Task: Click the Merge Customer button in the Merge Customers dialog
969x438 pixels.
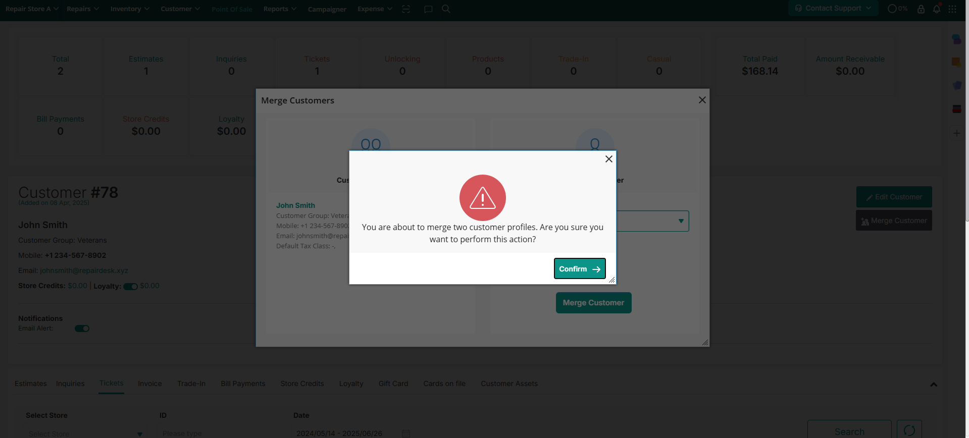Action: point(593,303)
